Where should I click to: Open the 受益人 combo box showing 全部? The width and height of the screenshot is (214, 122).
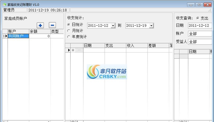click(x=200, y=42)
